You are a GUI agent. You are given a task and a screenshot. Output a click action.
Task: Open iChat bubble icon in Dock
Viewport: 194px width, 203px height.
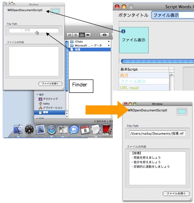pyautogui.click(x=74, y=130)
